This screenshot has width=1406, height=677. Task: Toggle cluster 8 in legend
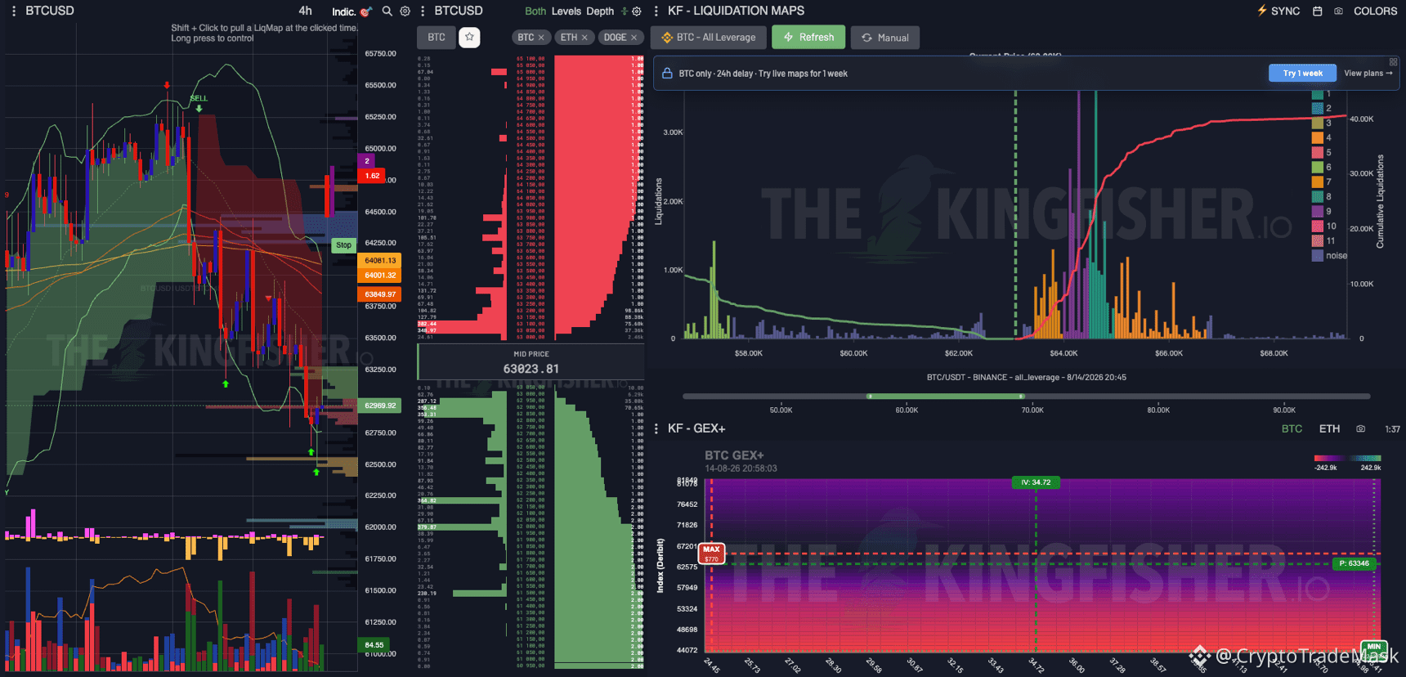1322,196
